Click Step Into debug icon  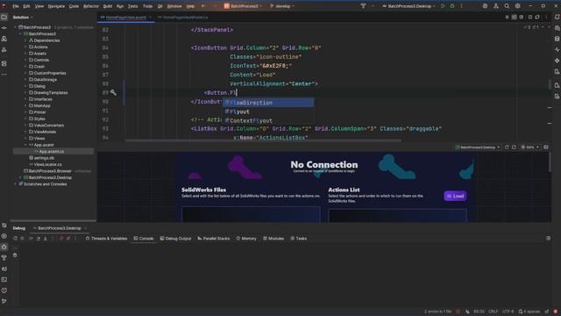pos(46,238)
